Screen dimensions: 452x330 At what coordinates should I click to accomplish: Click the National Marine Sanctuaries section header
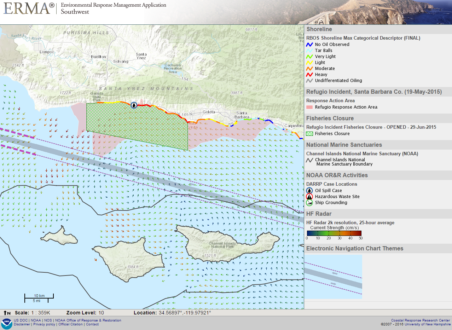378,145
